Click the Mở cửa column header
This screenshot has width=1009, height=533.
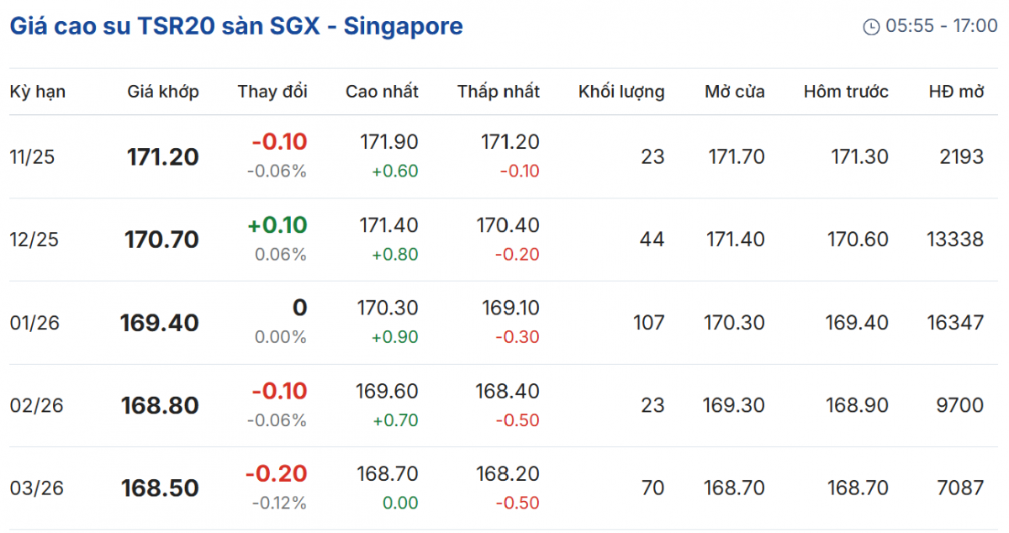[x=735, y=92]
